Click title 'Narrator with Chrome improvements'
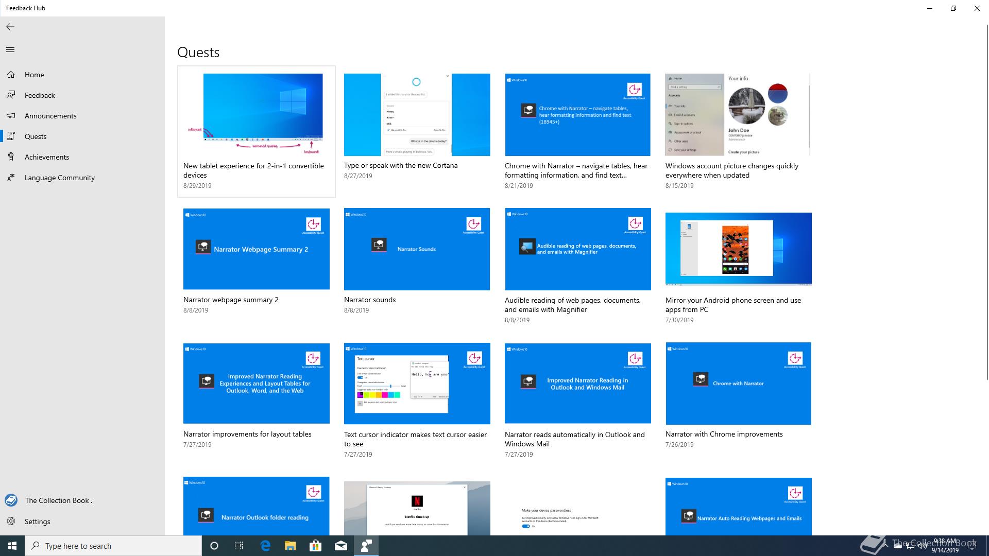The width and height of the screenshot is (989, 556). click(x=724, y=434)
